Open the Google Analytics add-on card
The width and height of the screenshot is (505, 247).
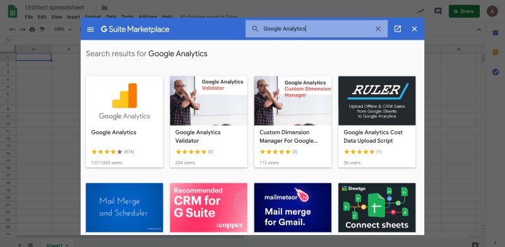point(124,122)
